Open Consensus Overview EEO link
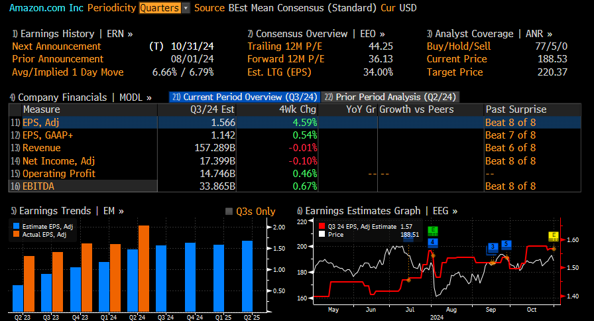 316,34
